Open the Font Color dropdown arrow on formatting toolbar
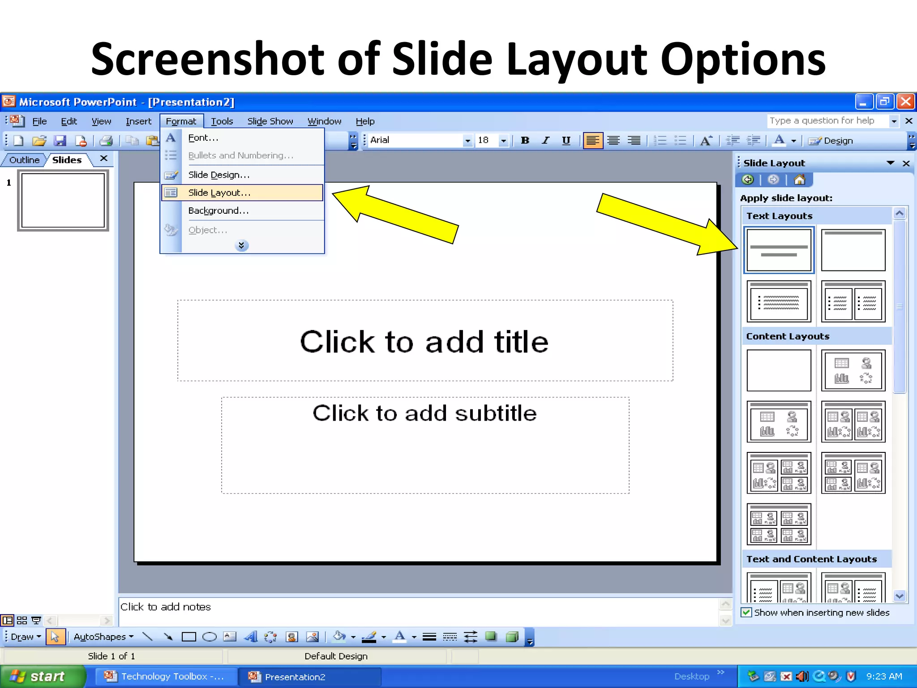Image resolution: width=917 pixels, height=688 pixels. (794, 141)
